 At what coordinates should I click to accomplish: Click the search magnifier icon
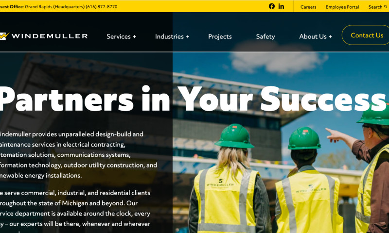click(x=386, y=7)
